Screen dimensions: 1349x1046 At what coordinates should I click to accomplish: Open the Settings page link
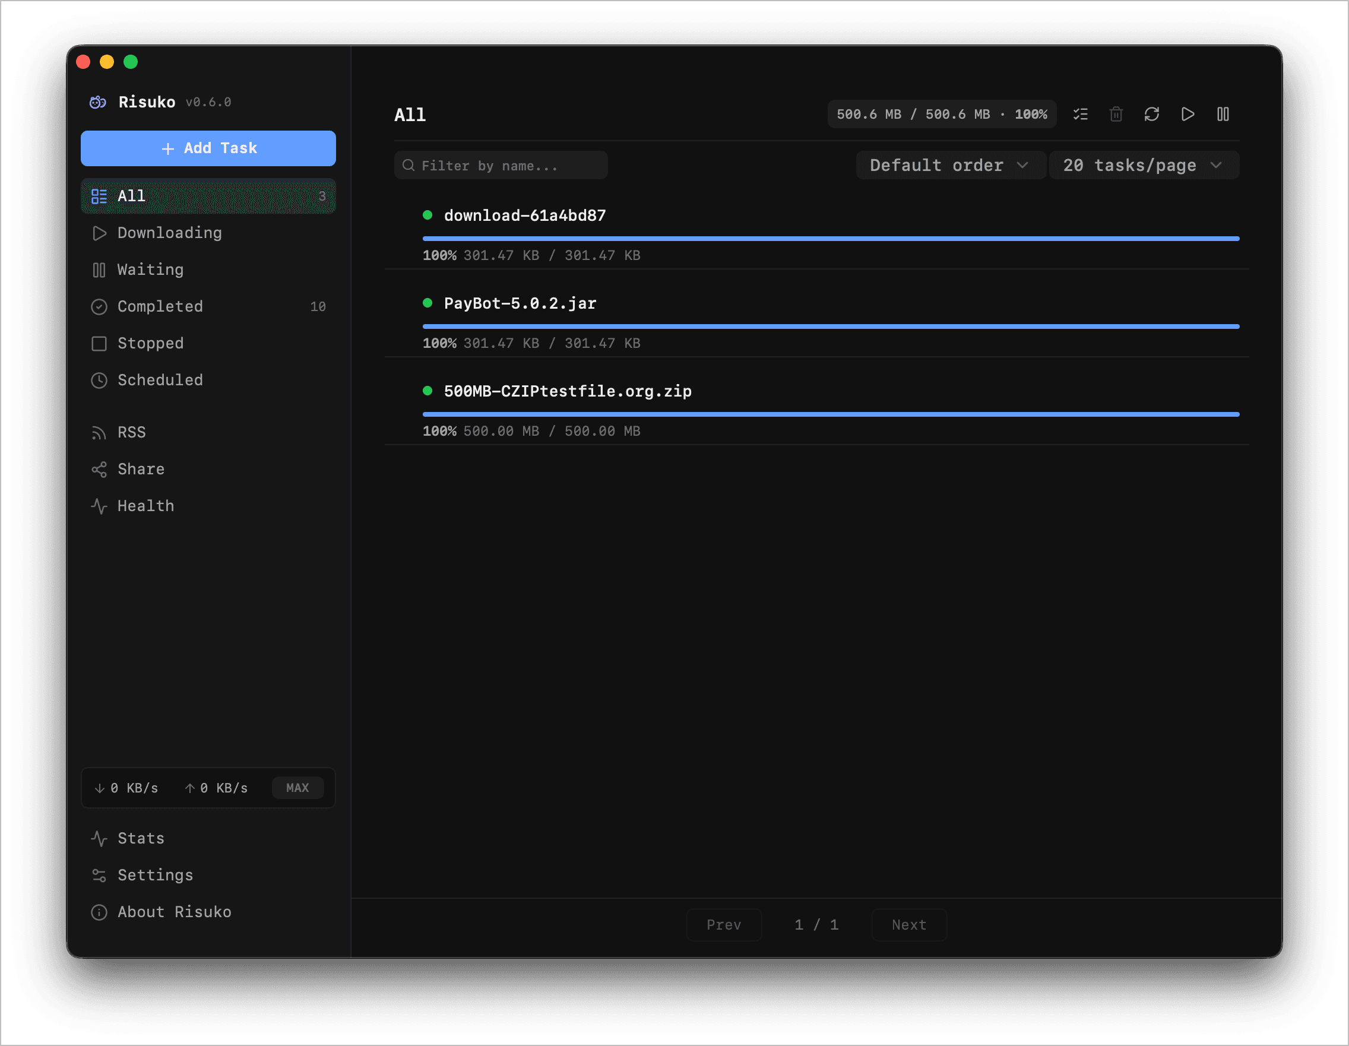coord(208,875)
